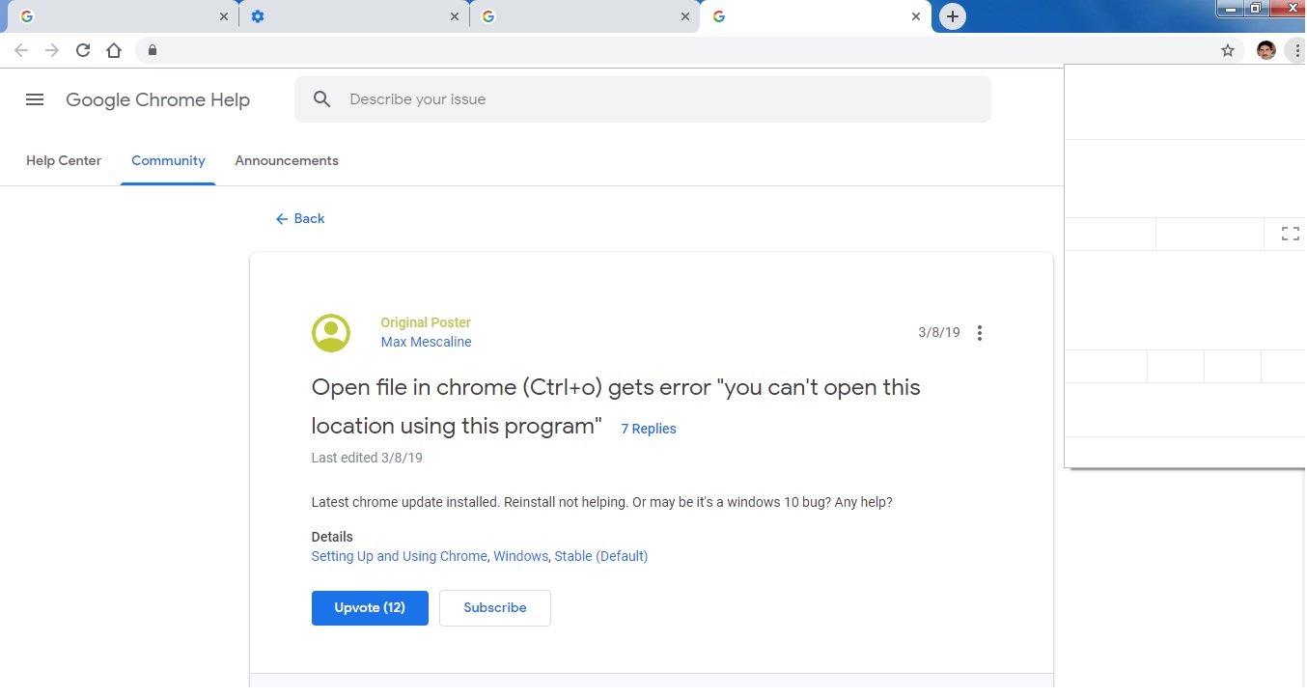Click the Original Poster avatar icon

coord(331,333)
